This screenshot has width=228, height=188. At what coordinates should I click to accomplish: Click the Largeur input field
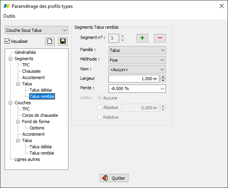134,79
